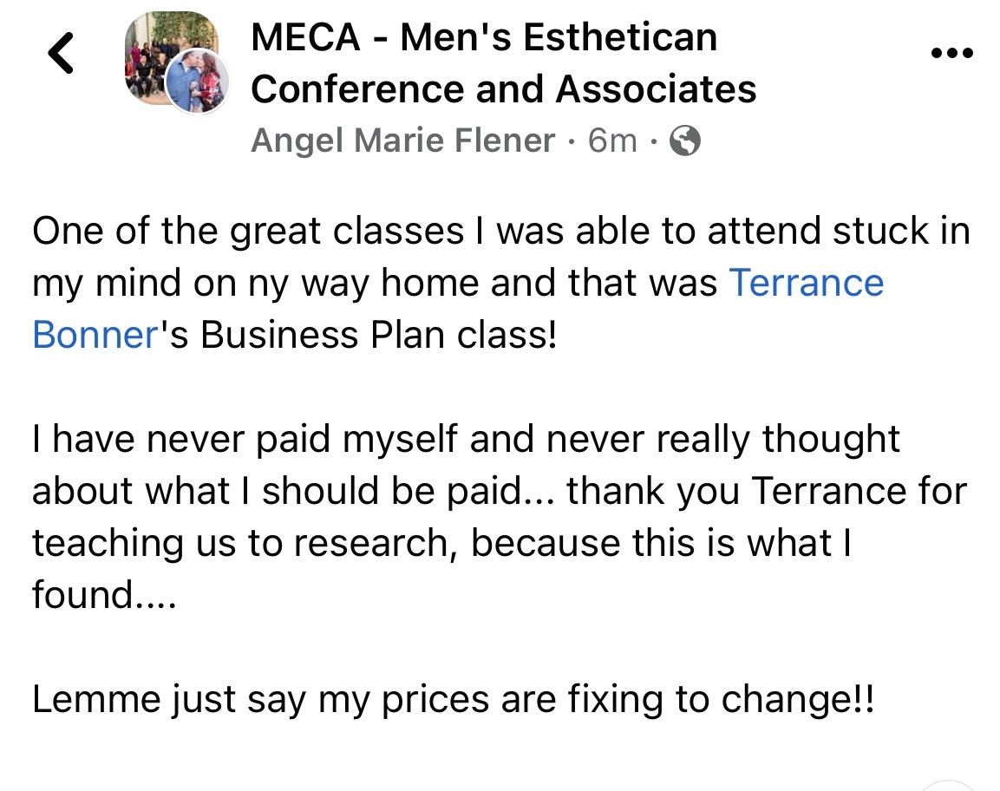Click the blue "Bonner" name link

[94, 335]
